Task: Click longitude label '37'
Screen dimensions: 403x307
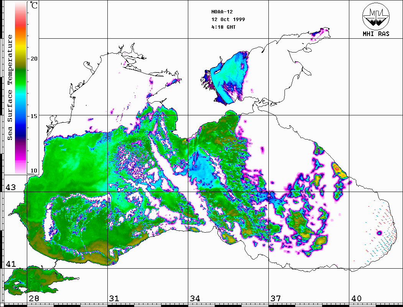Action: (x=276, y=298)
